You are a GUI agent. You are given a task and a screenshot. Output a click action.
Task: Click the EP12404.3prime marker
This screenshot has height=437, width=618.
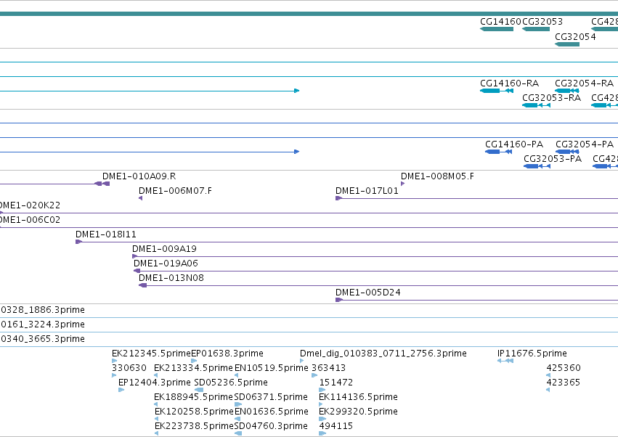pyautogui.click(x=121, y=390)
